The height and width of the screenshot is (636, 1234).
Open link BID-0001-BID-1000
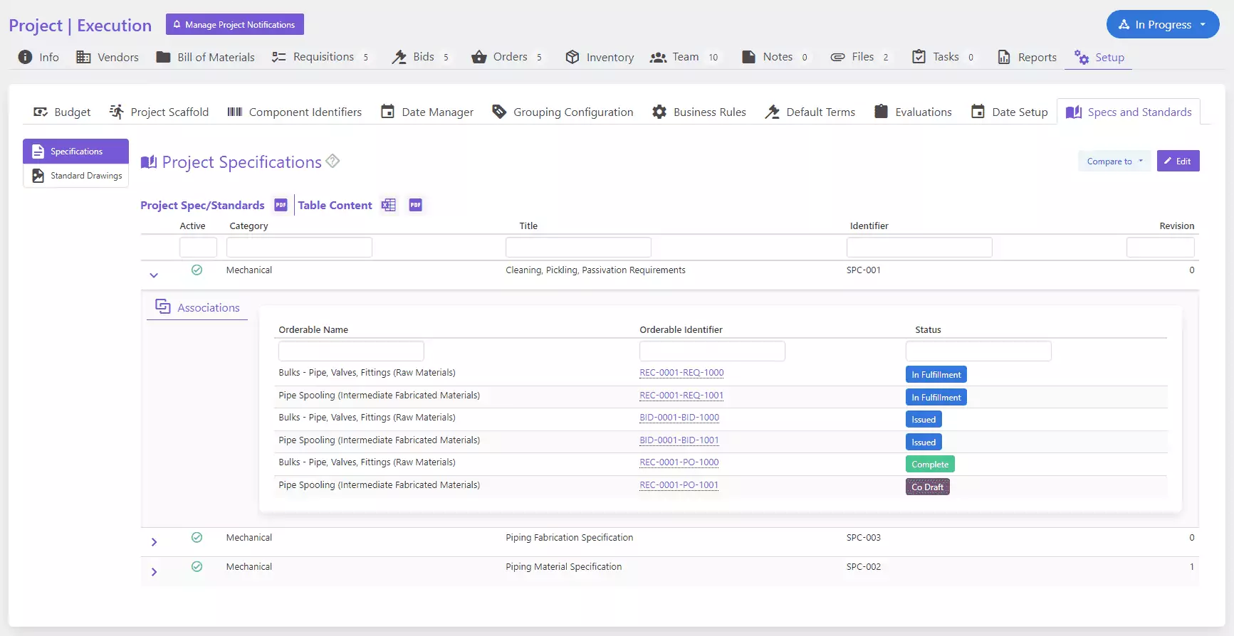pos(679,417)
